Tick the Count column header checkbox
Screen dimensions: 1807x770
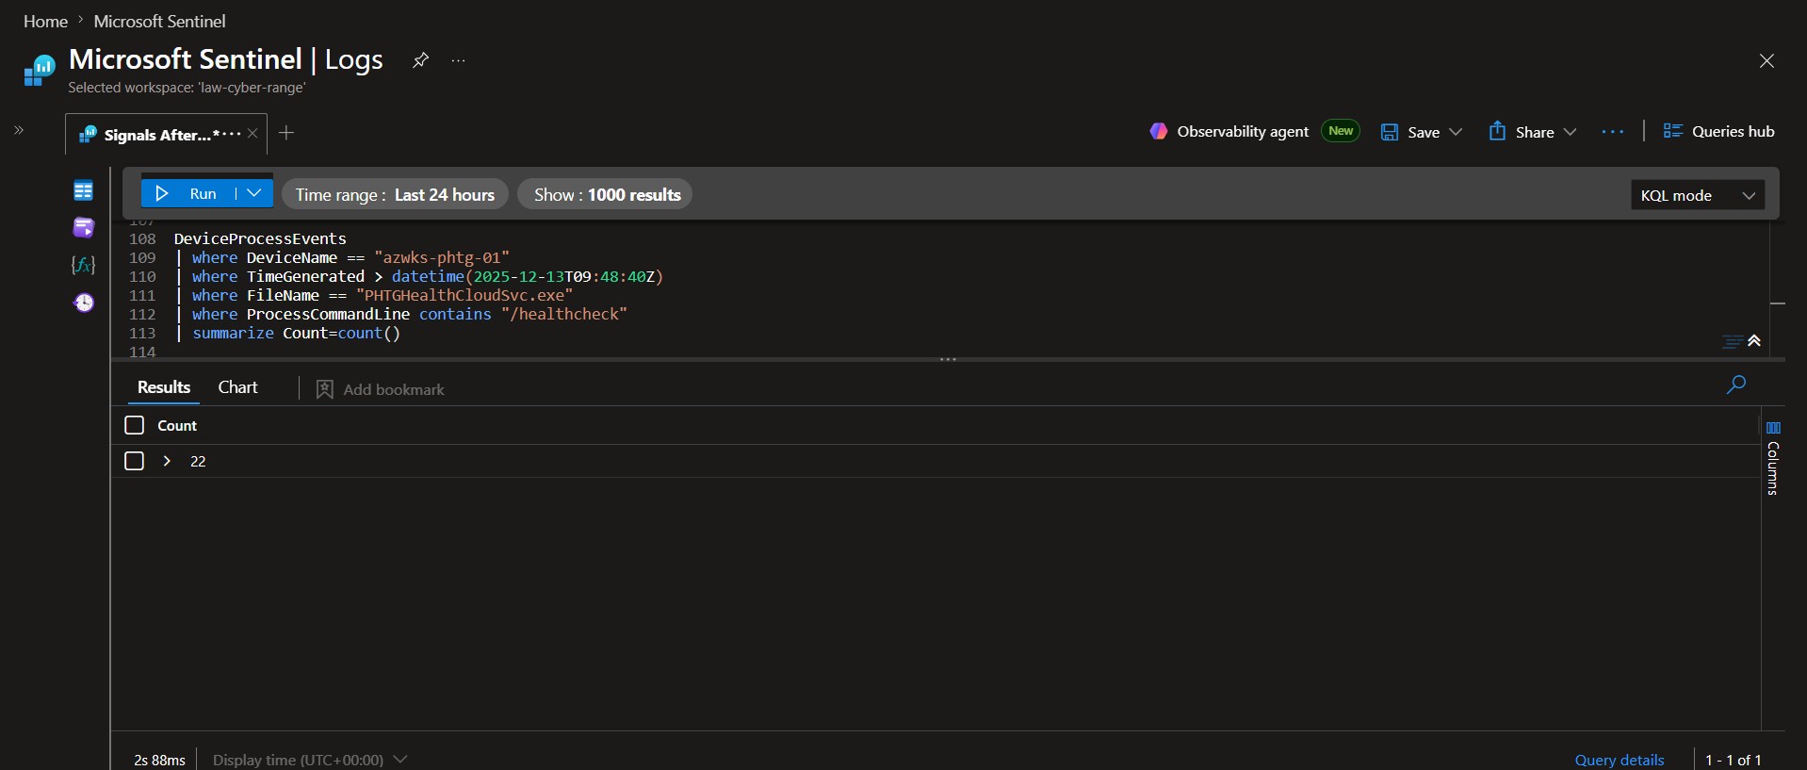coord(135,425)
